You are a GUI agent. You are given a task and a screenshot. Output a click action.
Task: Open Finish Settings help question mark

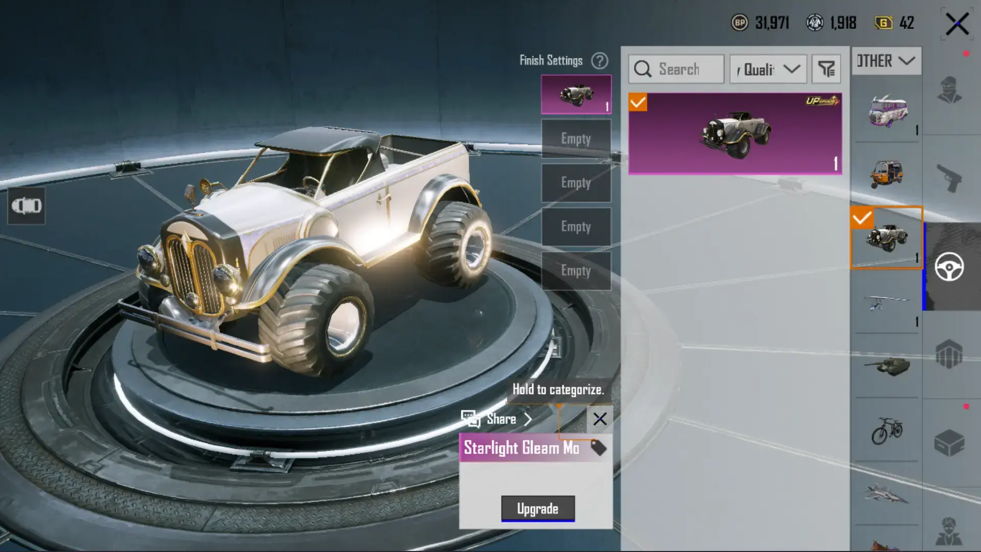pos(599,61)
